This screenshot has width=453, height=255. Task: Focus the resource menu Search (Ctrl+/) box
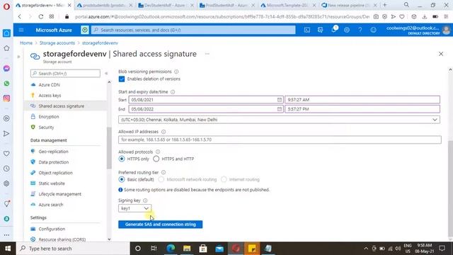point(65,74)
